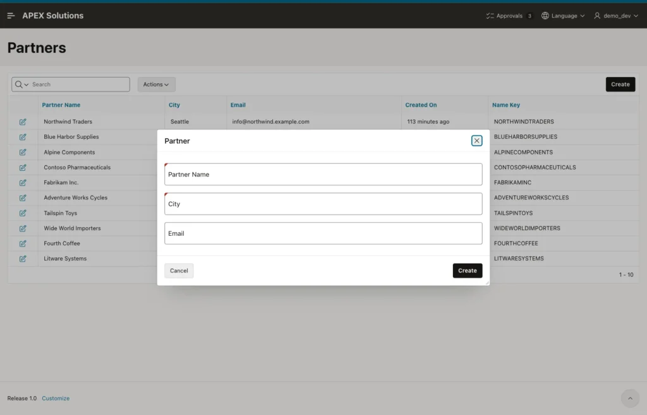Open the Language dropdown menu
This screenshot has height=415, width=647.
pyautogui.click(x=563, y=16)
